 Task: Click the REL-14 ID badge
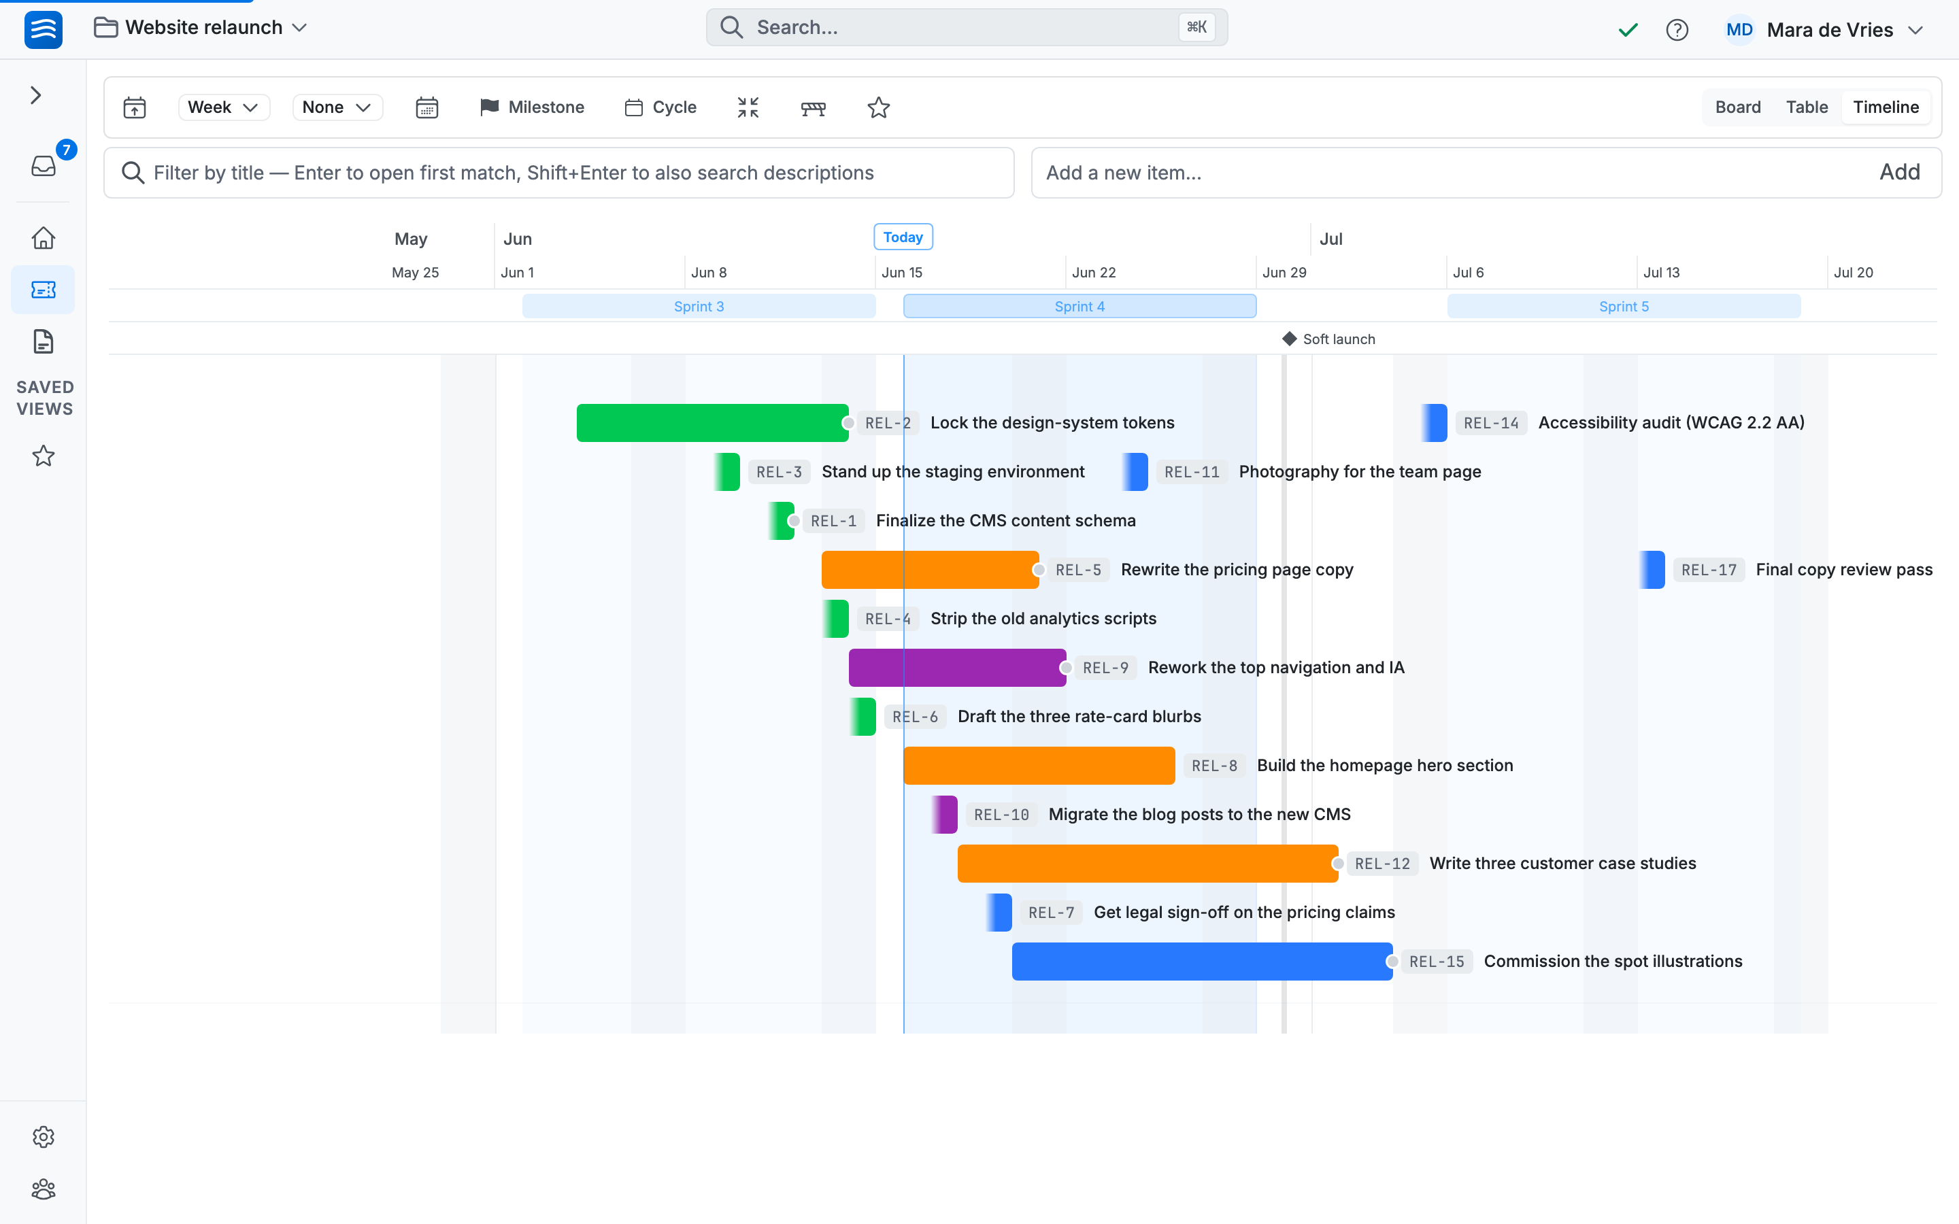[x=1491, y=422]
